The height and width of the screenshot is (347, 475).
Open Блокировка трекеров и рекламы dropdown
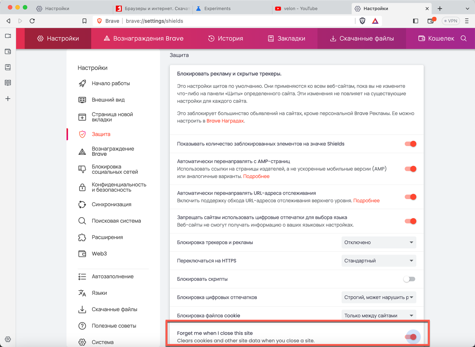[379, 243]
